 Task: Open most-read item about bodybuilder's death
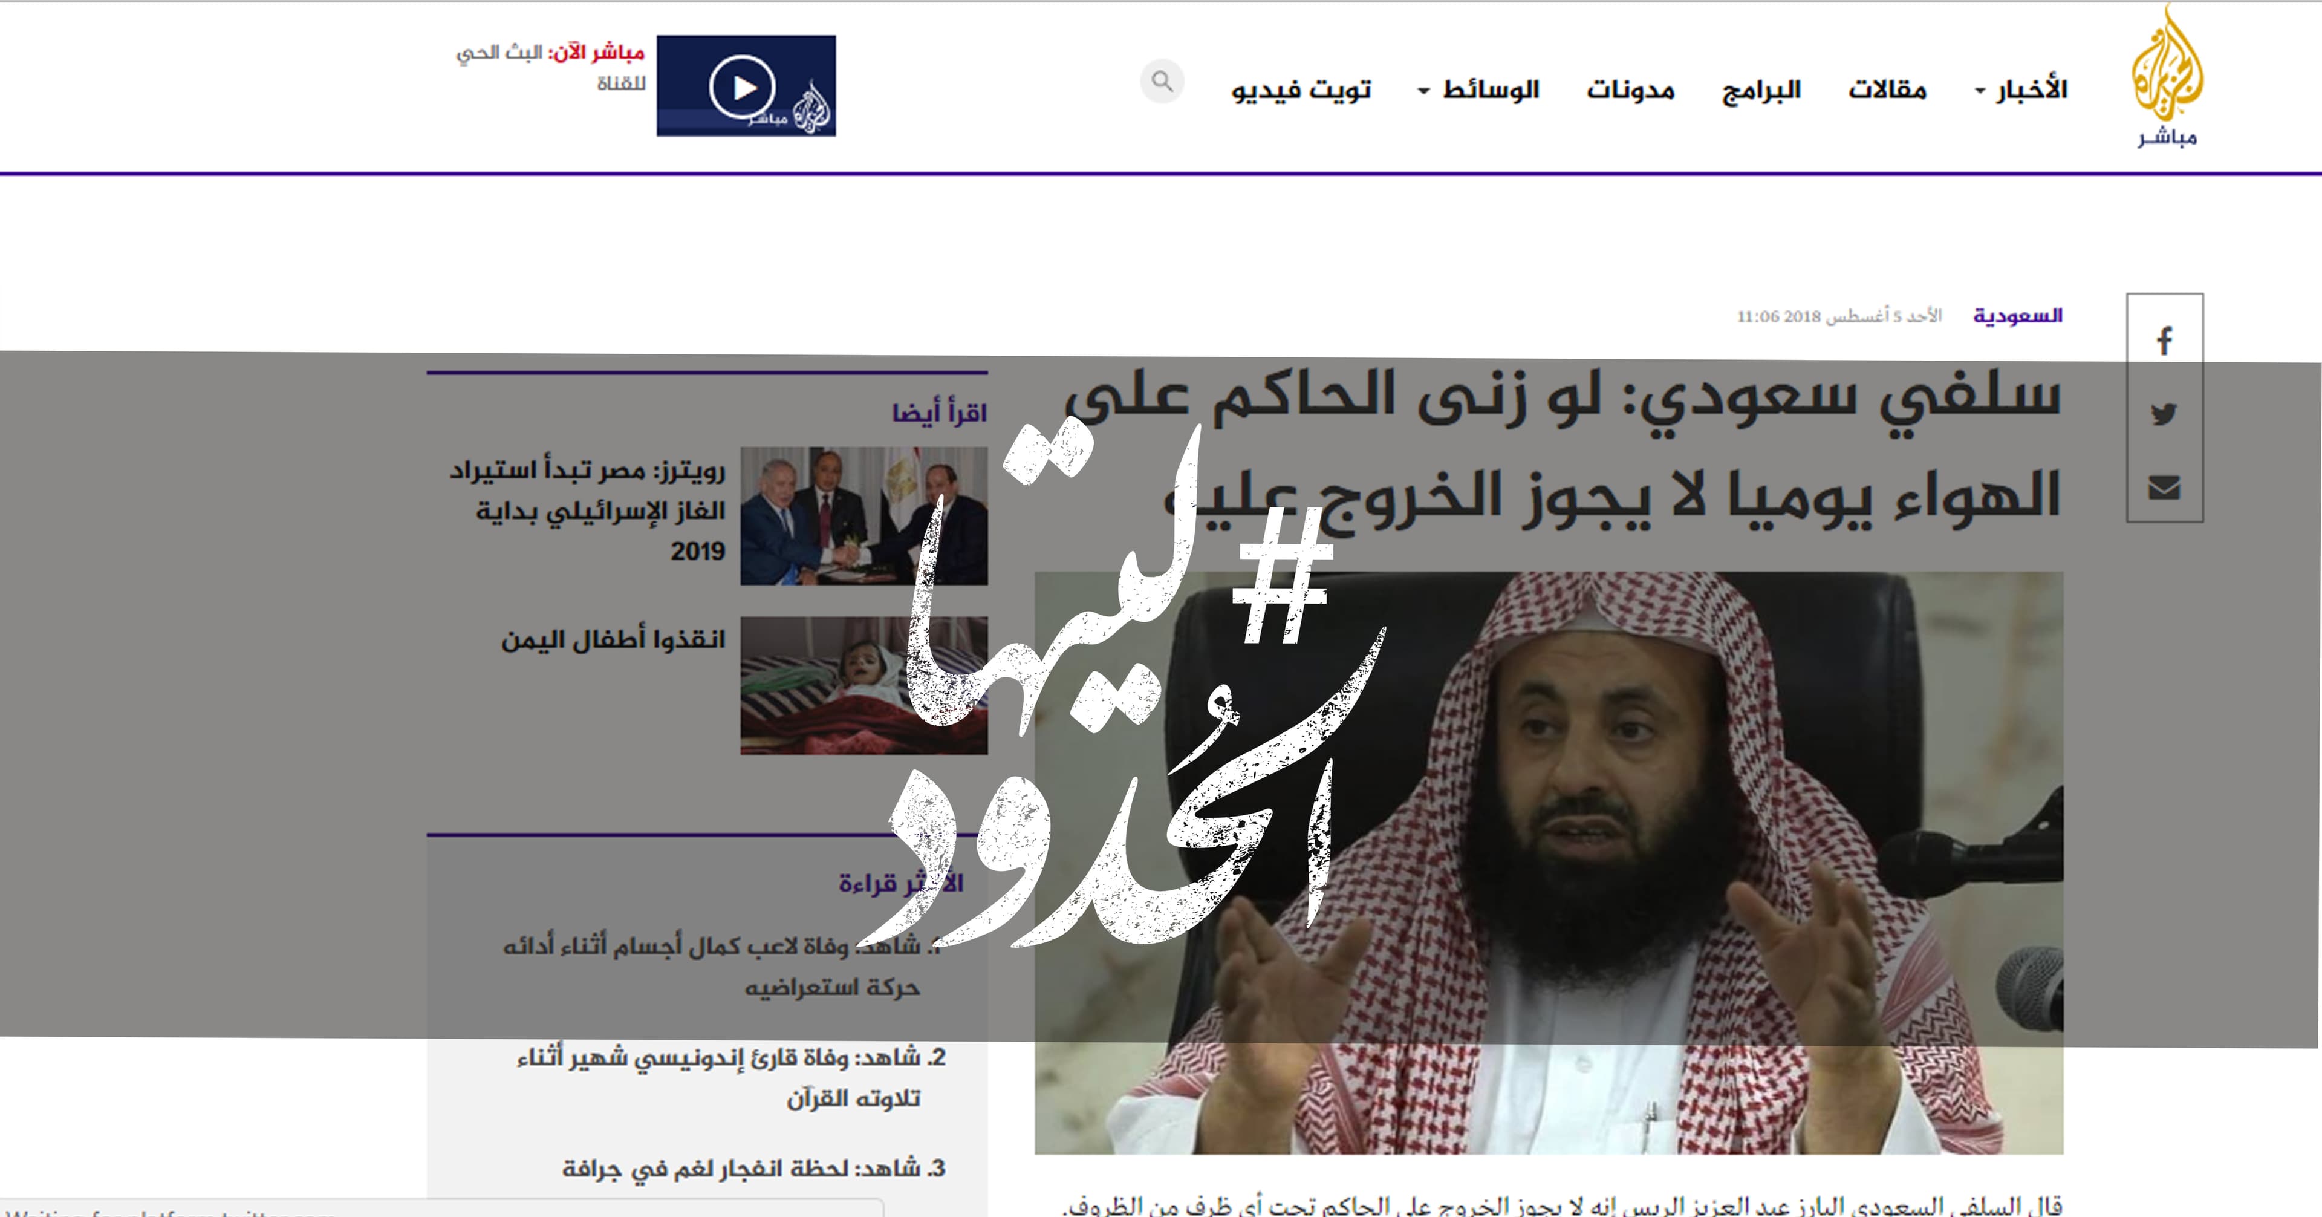click(724, 967)
